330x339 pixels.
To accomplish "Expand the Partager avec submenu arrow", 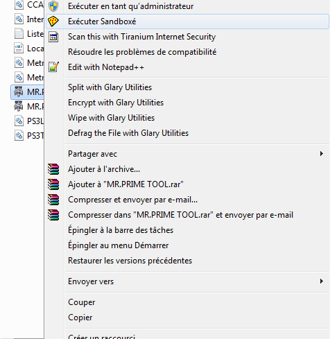I will (321, 154).
